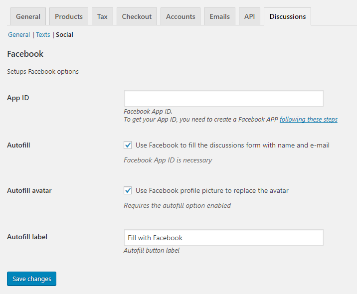Click 'Setups Facebook options' description text
This screenshot has width=357, height=294.
(43, 71)
